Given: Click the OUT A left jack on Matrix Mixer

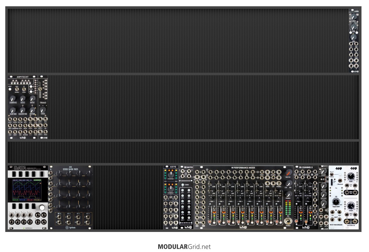Looking at the screenshot, I should (59, 217).
